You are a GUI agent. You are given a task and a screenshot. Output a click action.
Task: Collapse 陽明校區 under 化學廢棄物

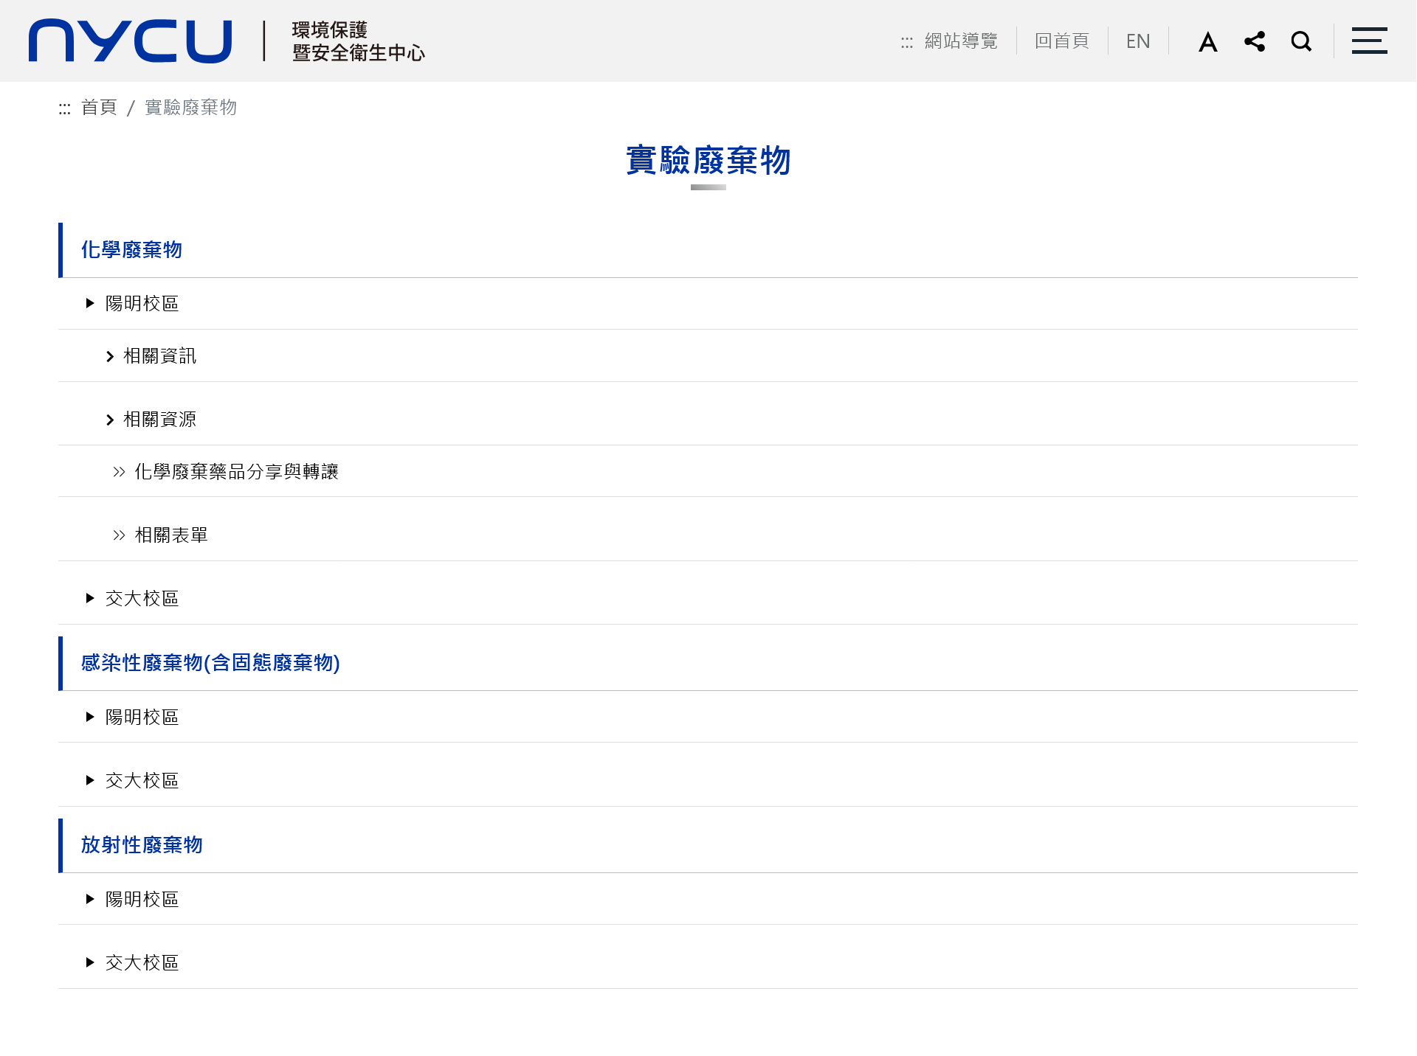point(142,304)
